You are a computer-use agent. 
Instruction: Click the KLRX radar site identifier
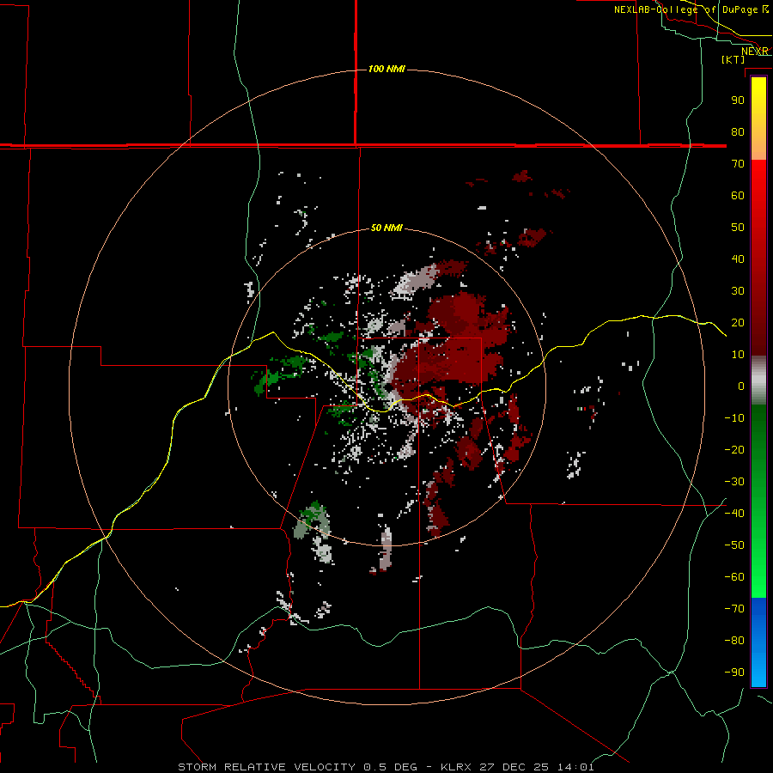456,767
